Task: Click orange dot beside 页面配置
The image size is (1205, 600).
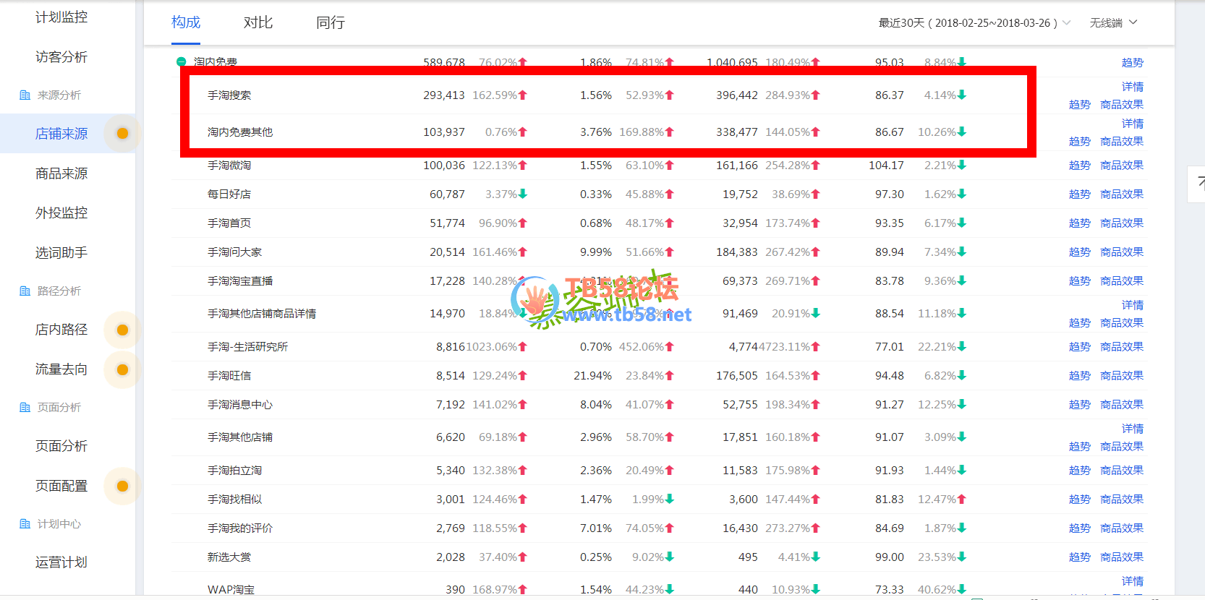Action: (122, 487)
